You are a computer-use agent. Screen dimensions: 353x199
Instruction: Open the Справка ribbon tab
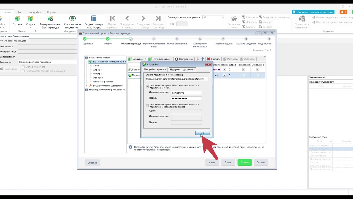pyautogui.click(x=52, y=12)
